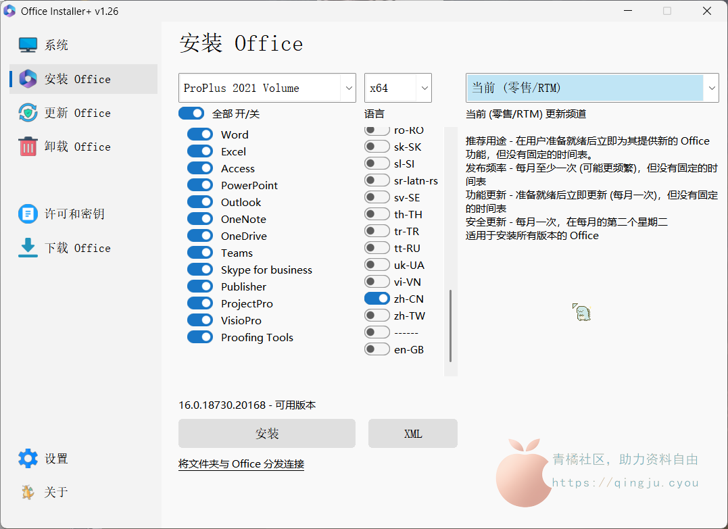Toggle the 全部 开/关 master switch
The image size is (728, 529).
tap(191, 114)
